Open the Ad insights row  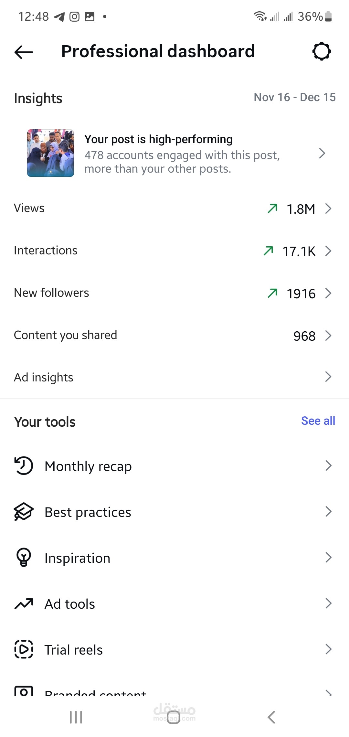click(x=174, y=377)
